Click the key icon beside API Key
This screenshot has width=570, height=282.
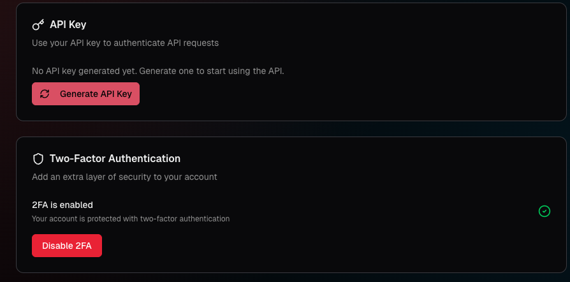(38, 25)
